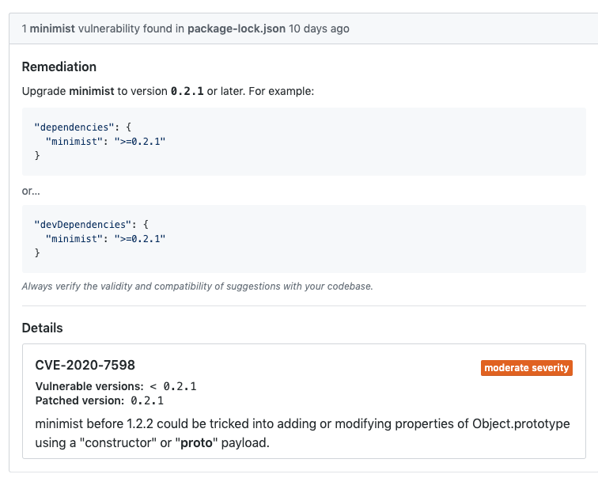Click the "< 0.2.1" vulnerable version value
Image resolution: width=598 pixels, height=478 pixels.
pos(172,386)
